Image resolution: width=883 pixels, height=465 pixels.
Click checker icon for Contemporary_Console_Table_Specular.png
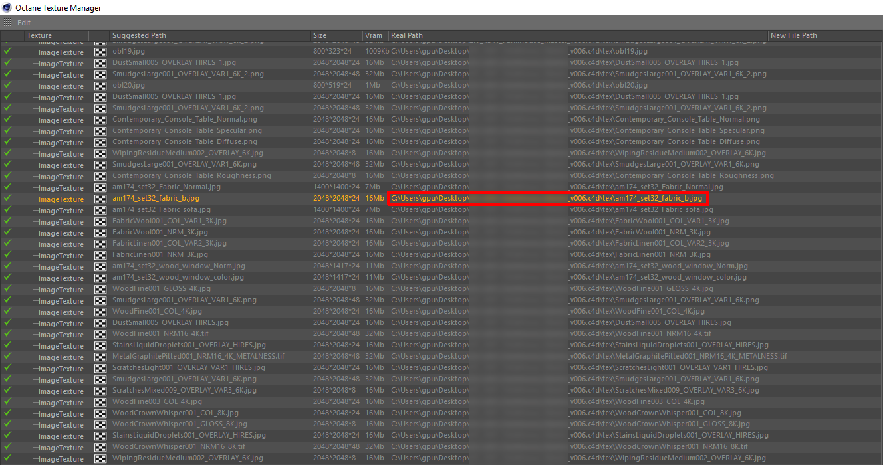100,131
